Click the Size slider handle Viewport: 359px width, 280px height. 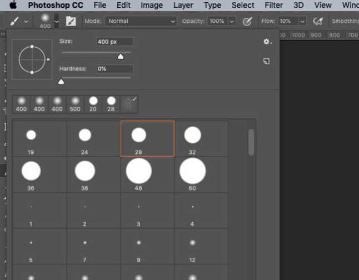(x=121, y=57)
